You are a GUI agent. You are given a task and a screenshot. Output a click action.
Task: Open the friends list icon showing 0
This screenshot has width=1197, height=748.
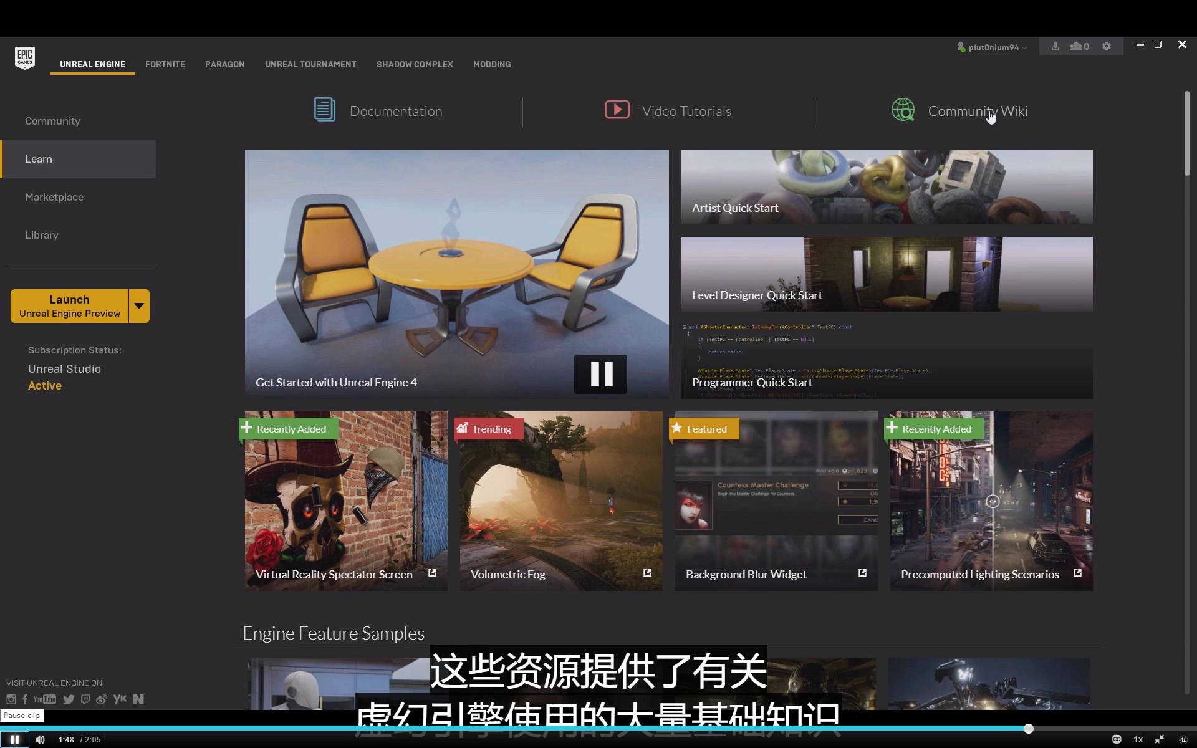pyautogui.click(x=1079, y=47)
